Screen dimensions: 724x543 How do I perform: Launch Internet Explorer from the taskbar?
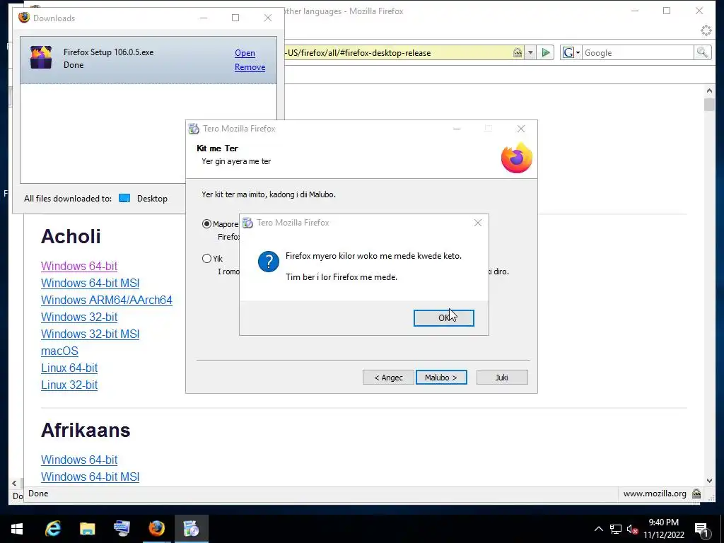click(53, 529)
